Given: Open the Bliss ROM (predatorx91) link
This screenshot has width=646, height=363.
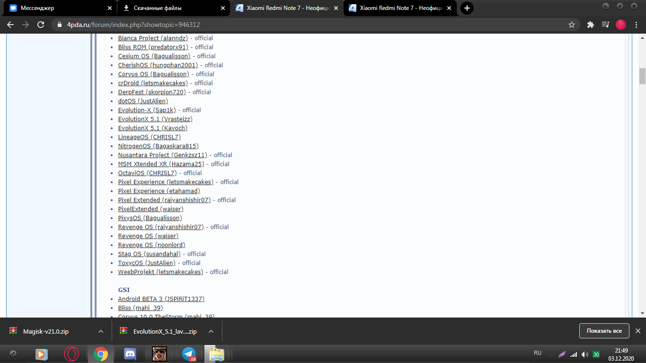Looking at the screenshot, I should (153, 47).
